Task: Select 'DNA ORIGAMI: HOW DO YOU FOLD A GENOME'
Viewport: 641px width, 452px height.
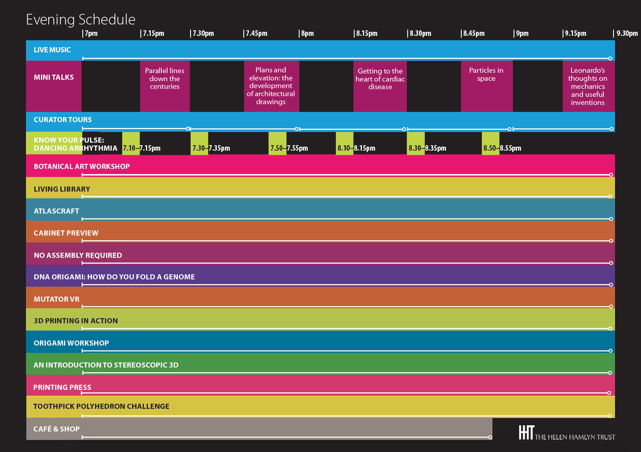Action: point(320,276)
